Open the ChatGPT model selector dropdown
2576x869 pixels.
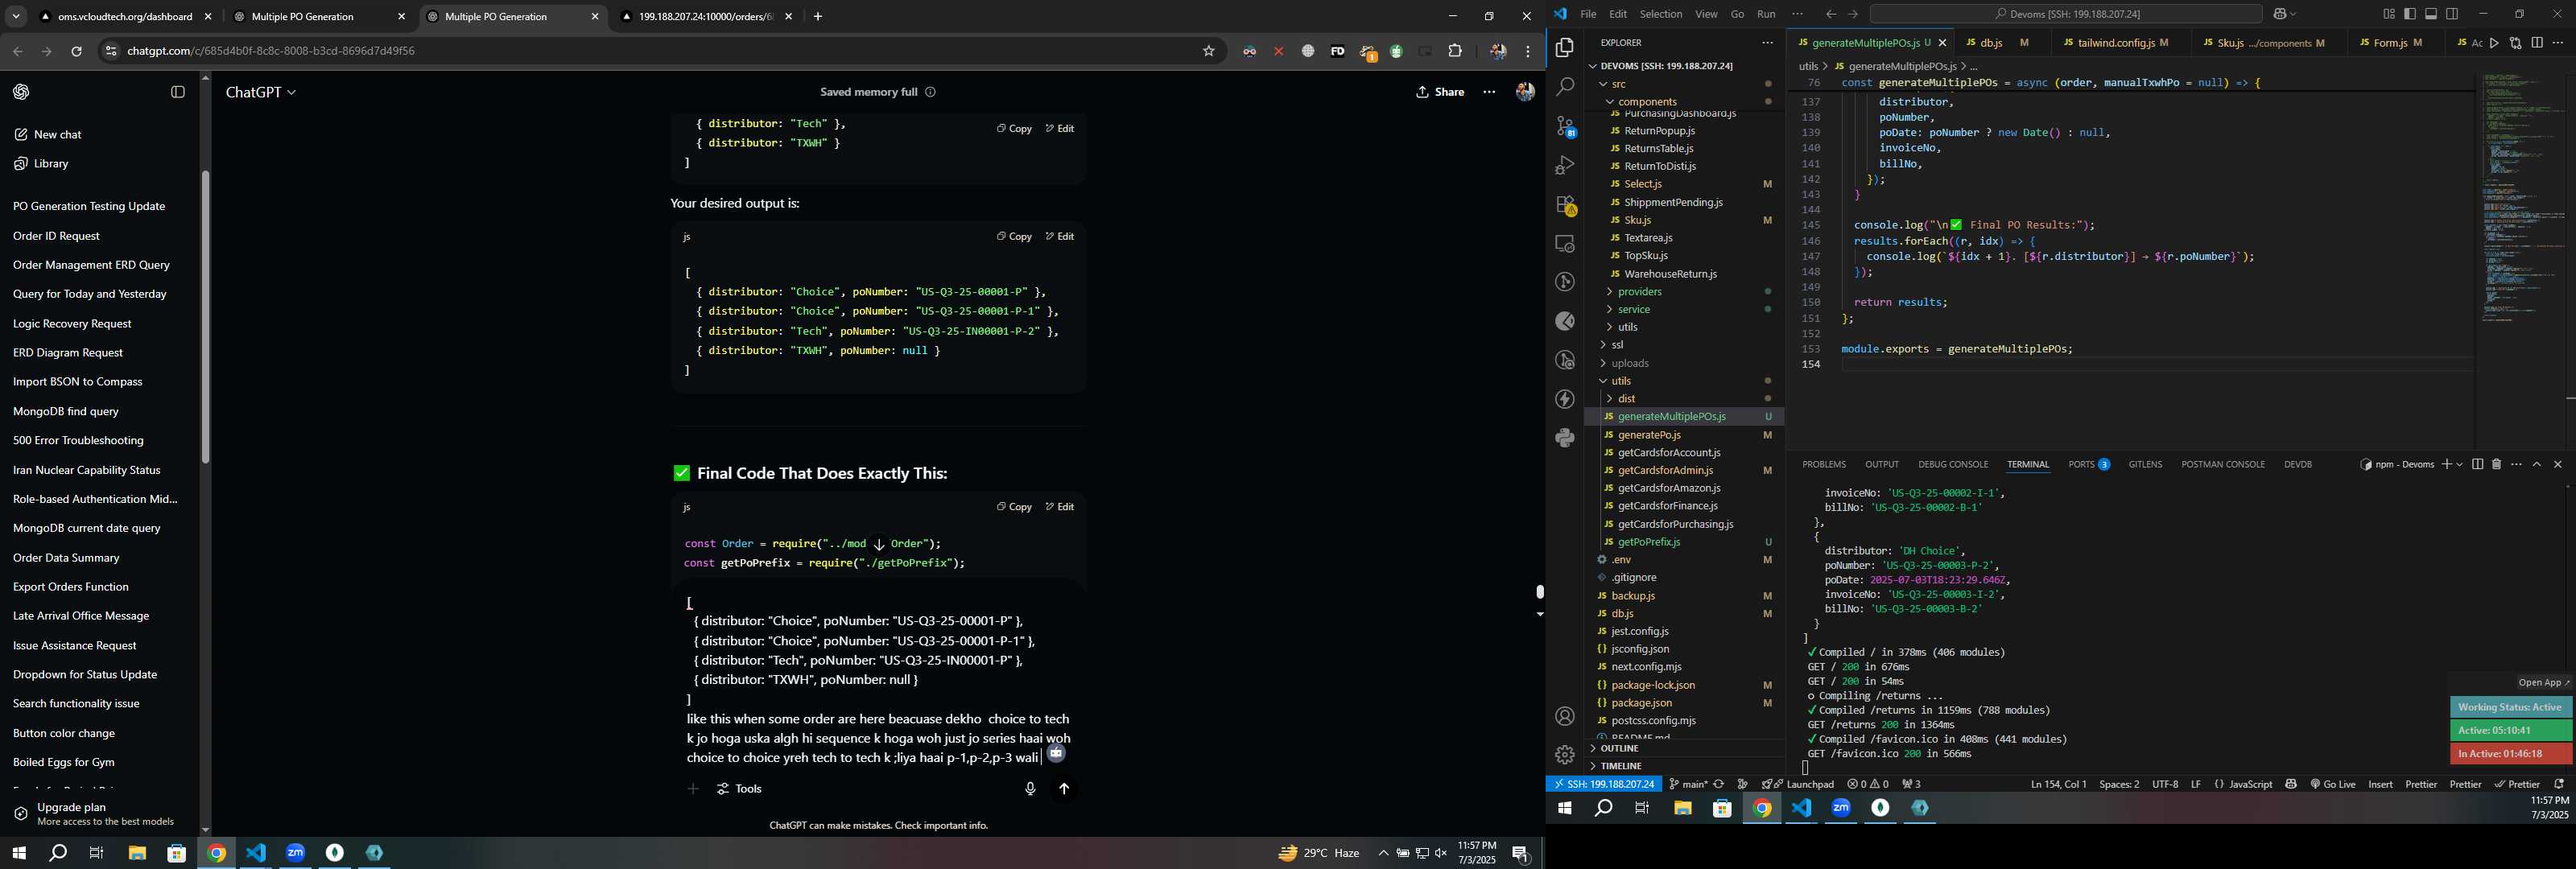coord(261,92)
